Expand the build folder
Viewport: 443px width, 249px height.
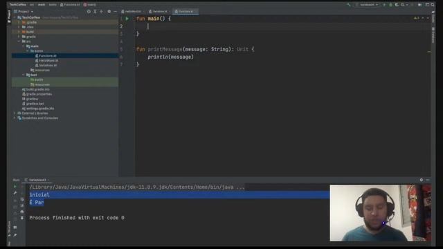coord(19,32)
